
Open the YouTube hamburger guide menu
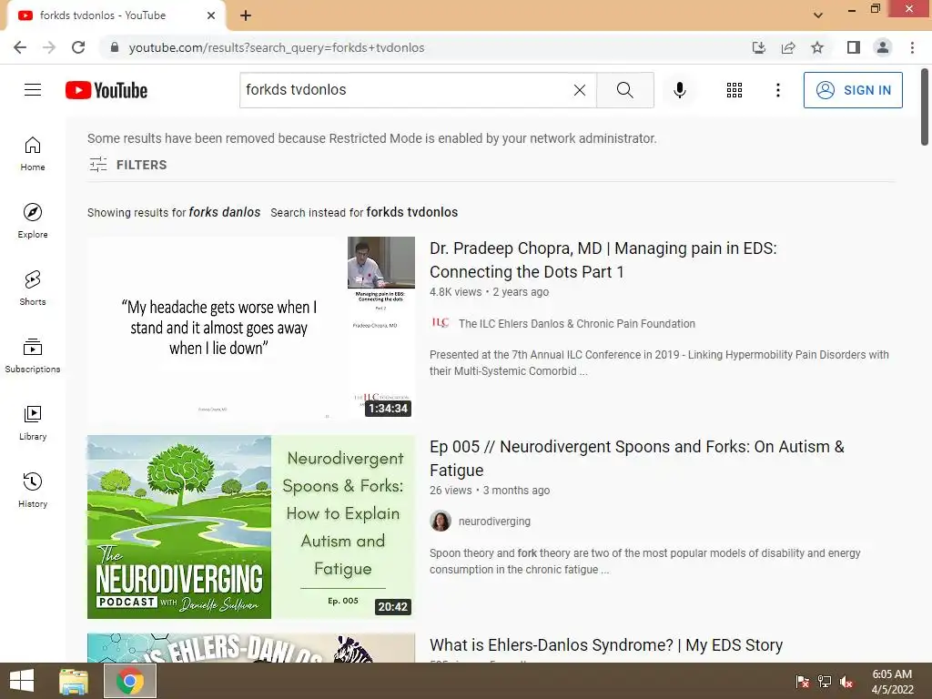pyautogui.click(x=33, y=90)
